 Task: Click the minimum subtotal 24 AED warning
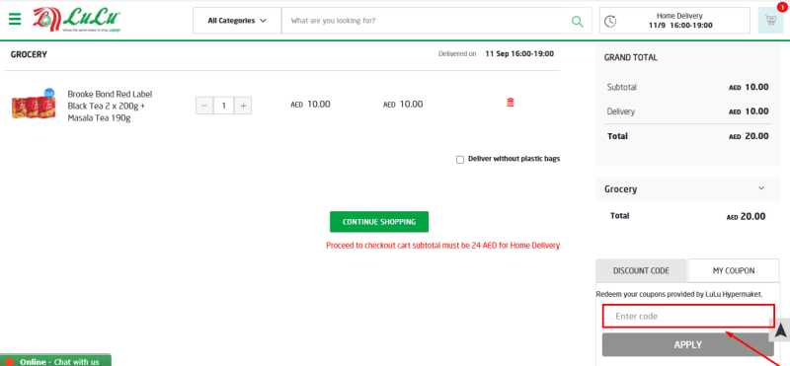coord(442,246)
